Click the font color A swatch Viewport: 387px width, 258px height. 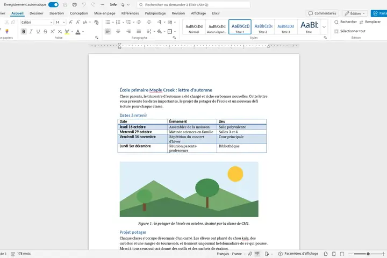[x=78, y=32]
